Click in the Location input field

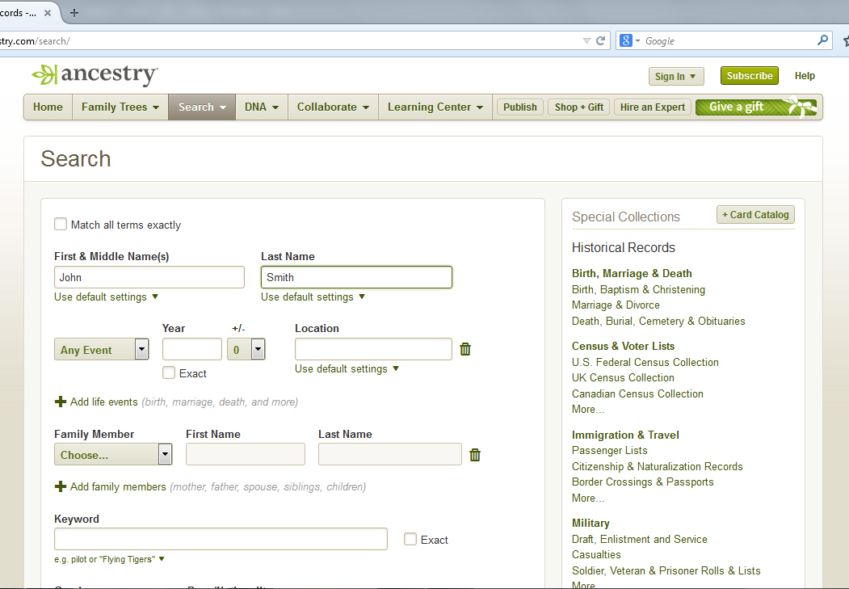373,349
